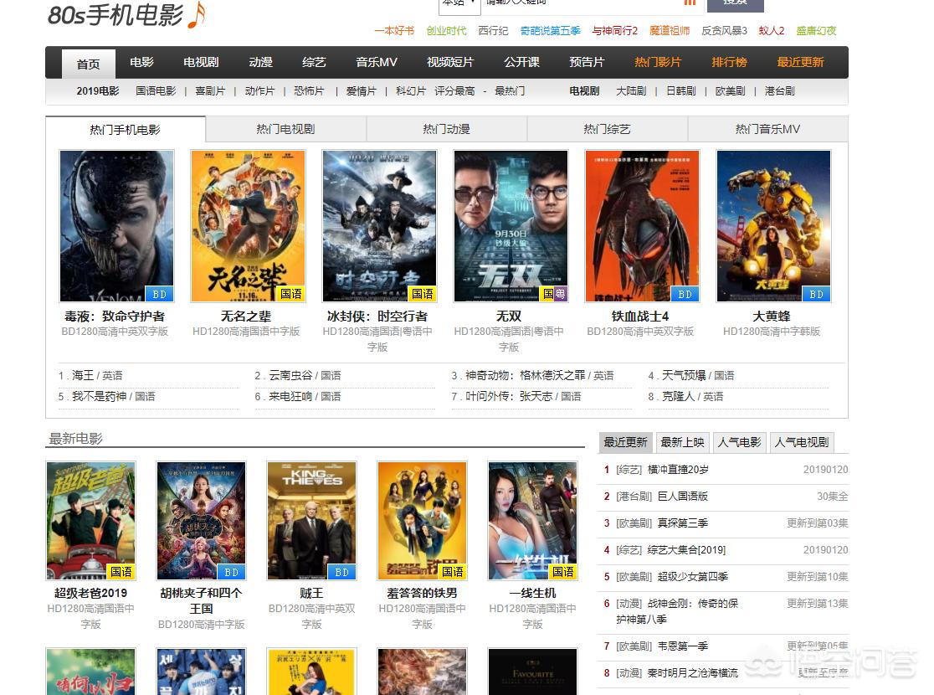Viewport: 934px width, 695px height.
Task: Switch sidebar to 人气电视剧 tab
Action: (x=802, y=442)
